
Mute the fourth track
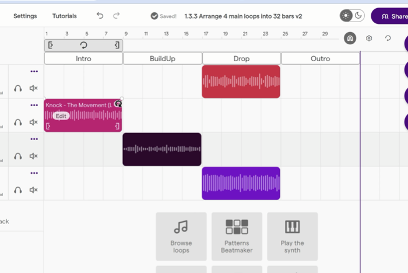pos(34,190)
